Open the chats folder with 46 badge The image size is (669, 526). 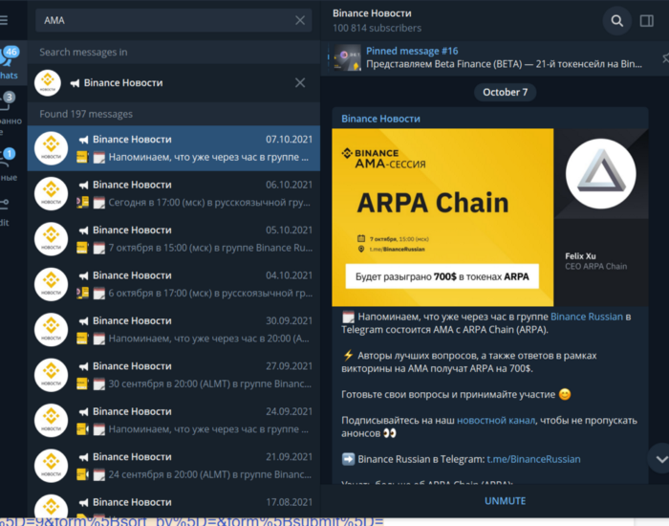(10, 62)
